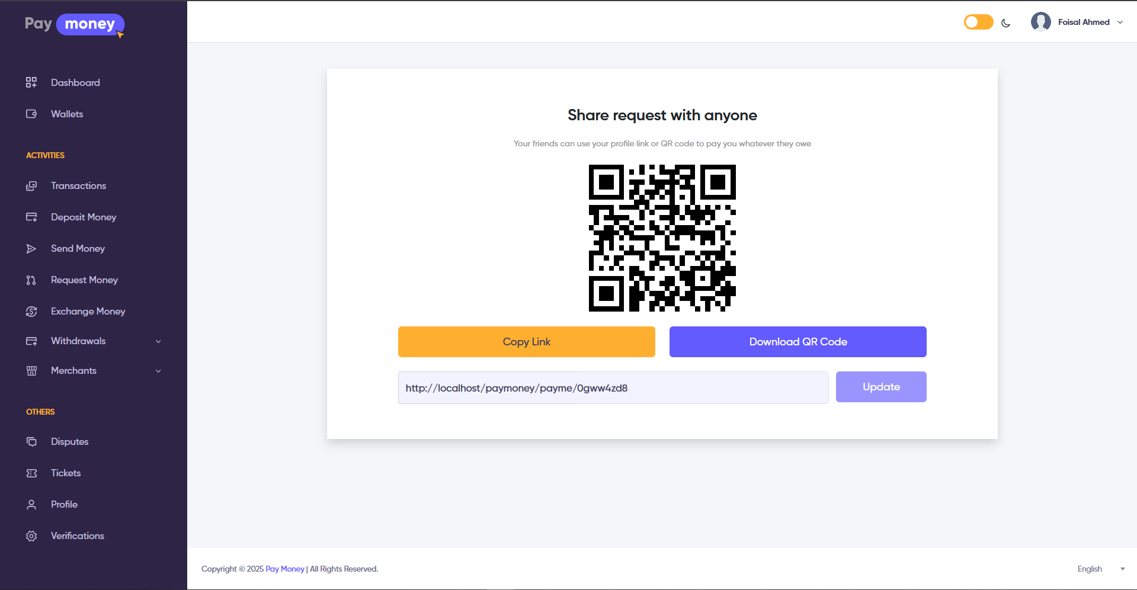Click the Exchange Money icon

tap(31, 312)
